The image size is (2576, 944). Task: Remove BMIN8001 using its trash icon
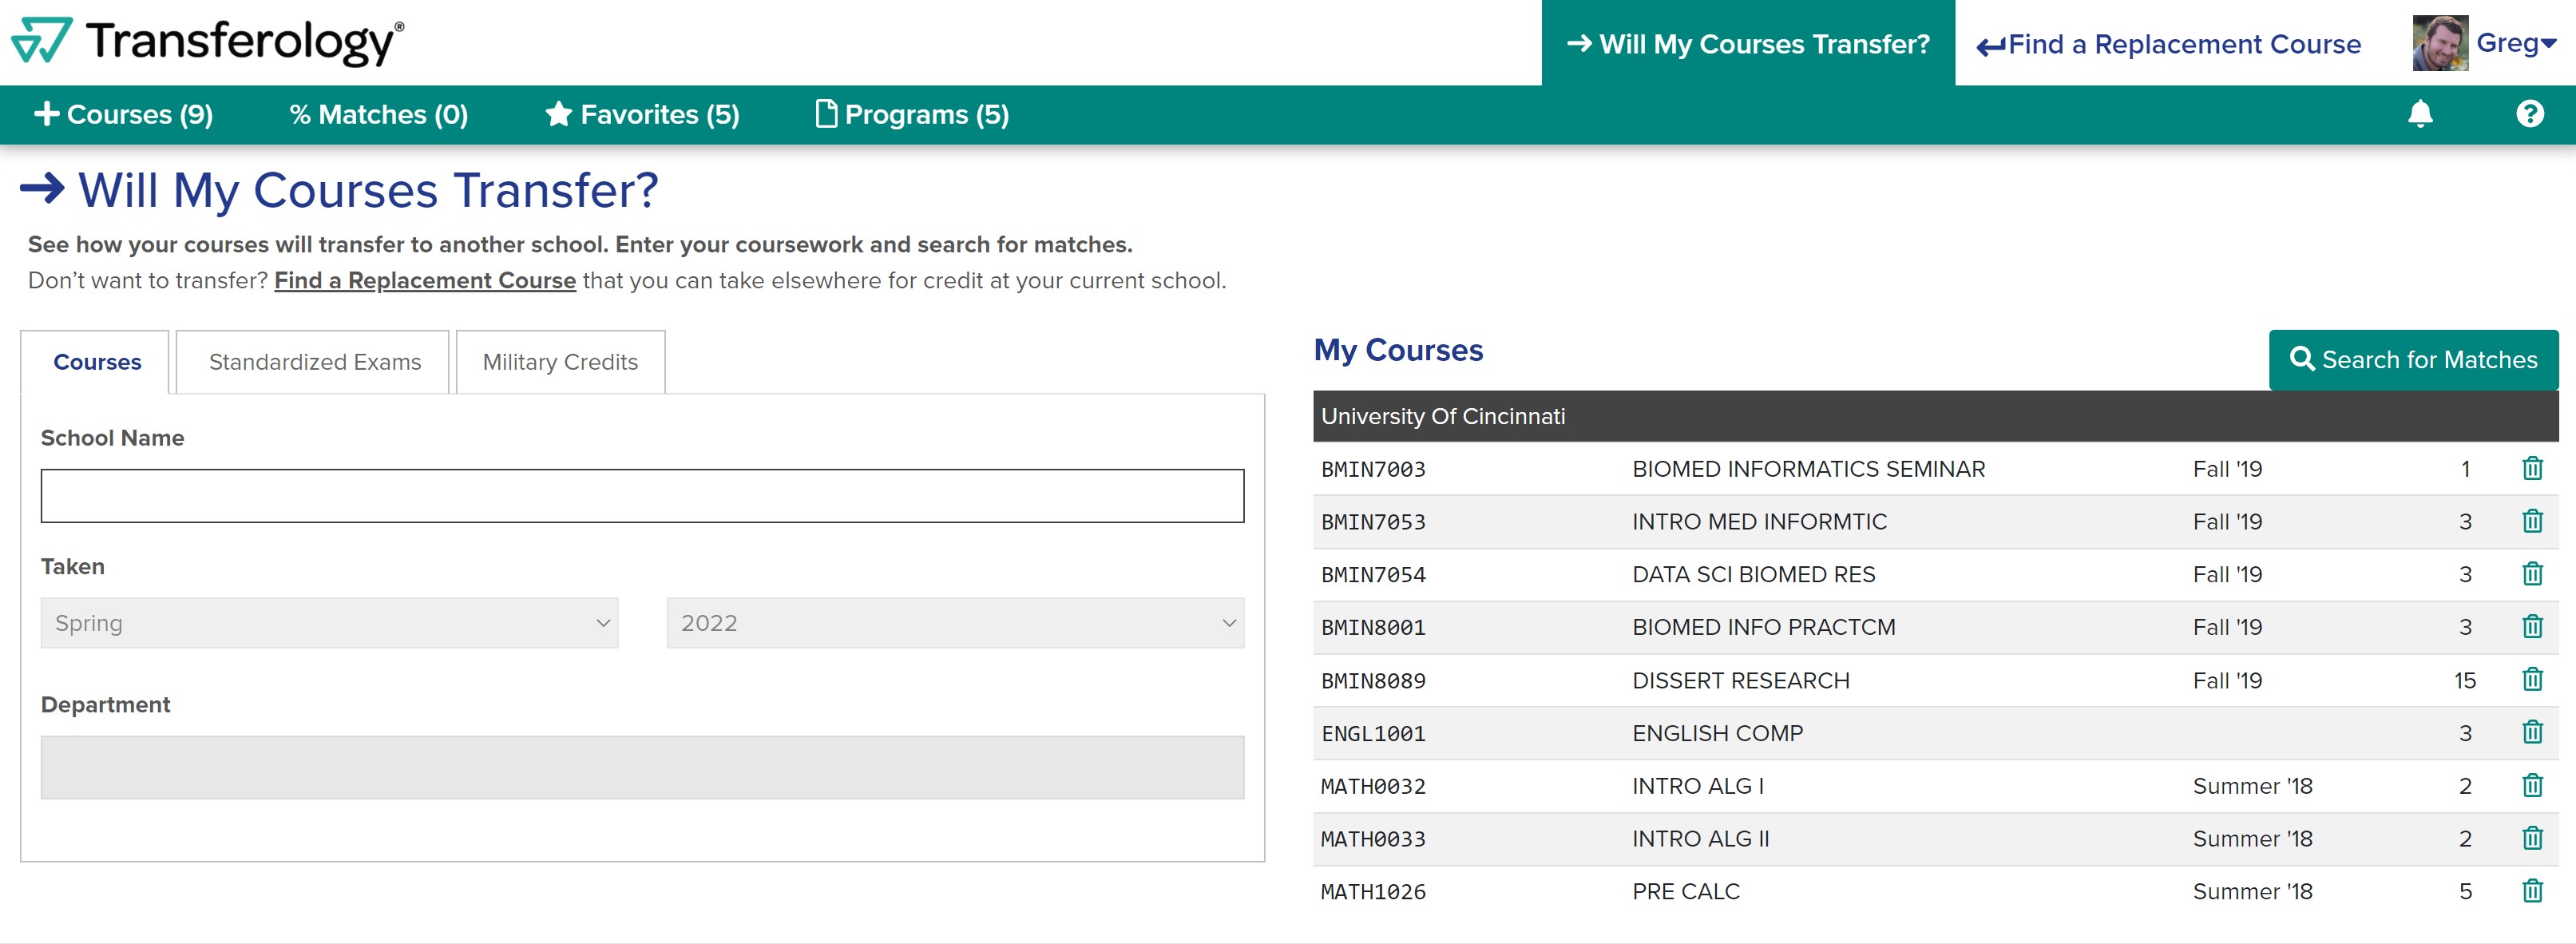click(x=2531, y=627)
